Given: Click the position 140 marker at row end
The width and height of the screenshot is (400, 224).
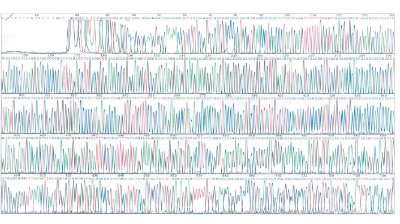Looking at the screenshot, I should pos(392,15).
